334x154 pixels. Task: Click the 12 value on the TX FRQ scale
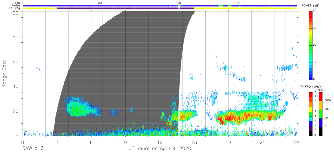point(315,121)
